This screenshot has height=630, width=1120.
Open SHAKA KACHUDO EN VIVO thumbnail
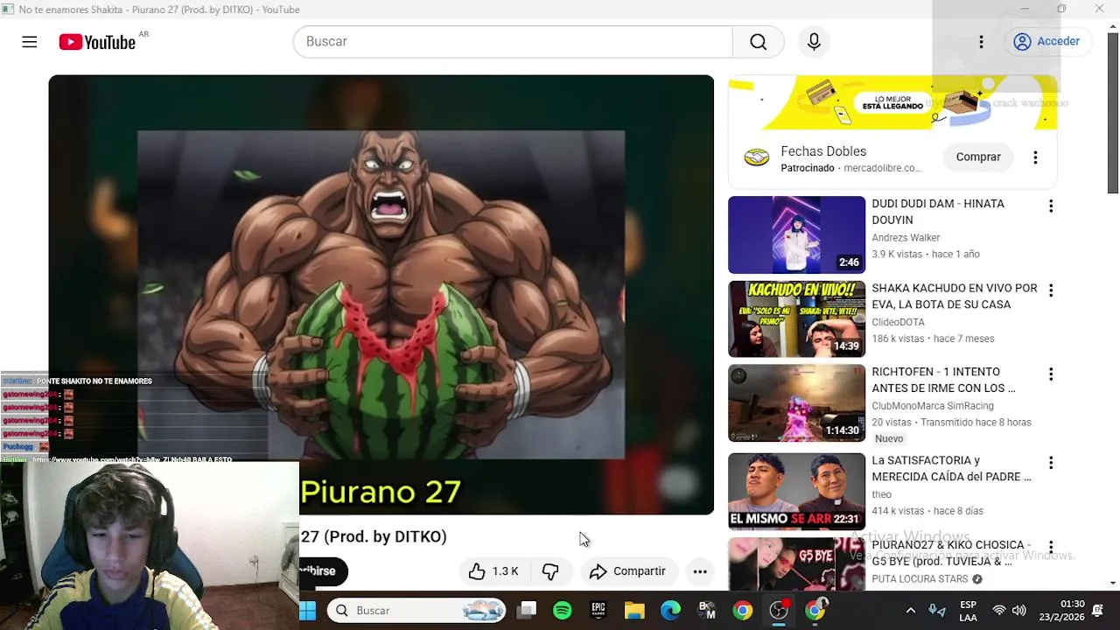(x=796, y=318)
